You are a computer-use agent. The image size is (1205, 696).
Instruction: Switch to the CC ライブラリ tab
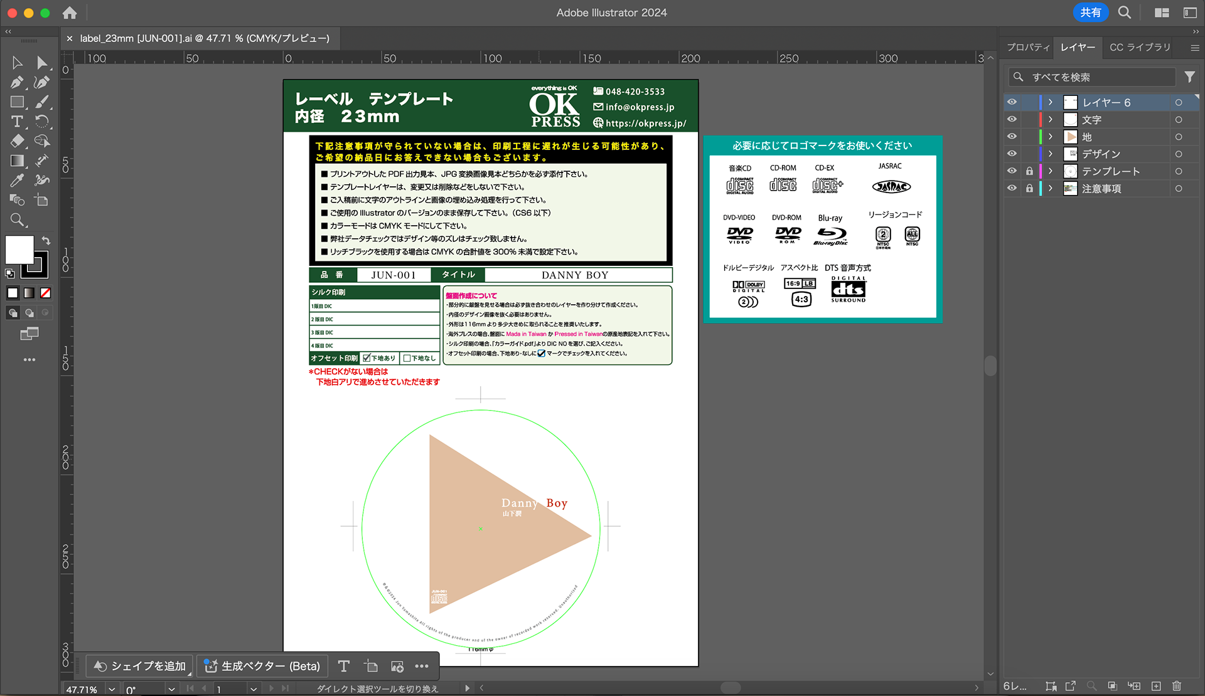point(1140,47)
